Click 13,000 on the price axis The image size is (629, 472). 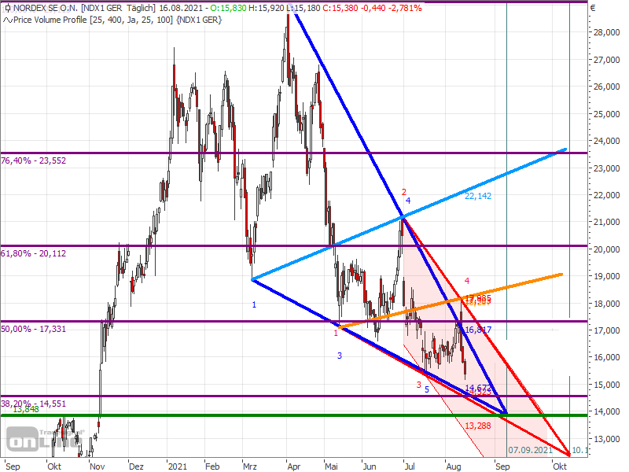click(607, 439)
